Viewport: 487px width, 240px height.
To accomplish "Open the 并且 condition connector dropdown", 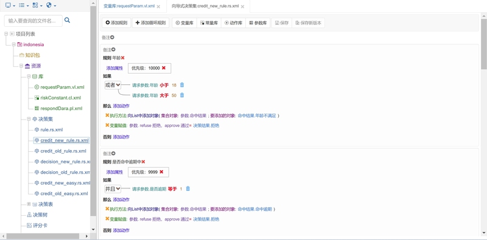I will [113, 188].
